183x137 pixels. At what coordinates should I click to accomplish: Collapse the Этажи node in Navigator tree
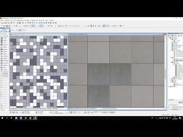(x=171, y=39)
